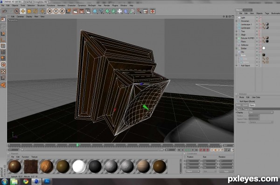Open the viewport Display menu
280x185 pixels.
coord(29,17)
